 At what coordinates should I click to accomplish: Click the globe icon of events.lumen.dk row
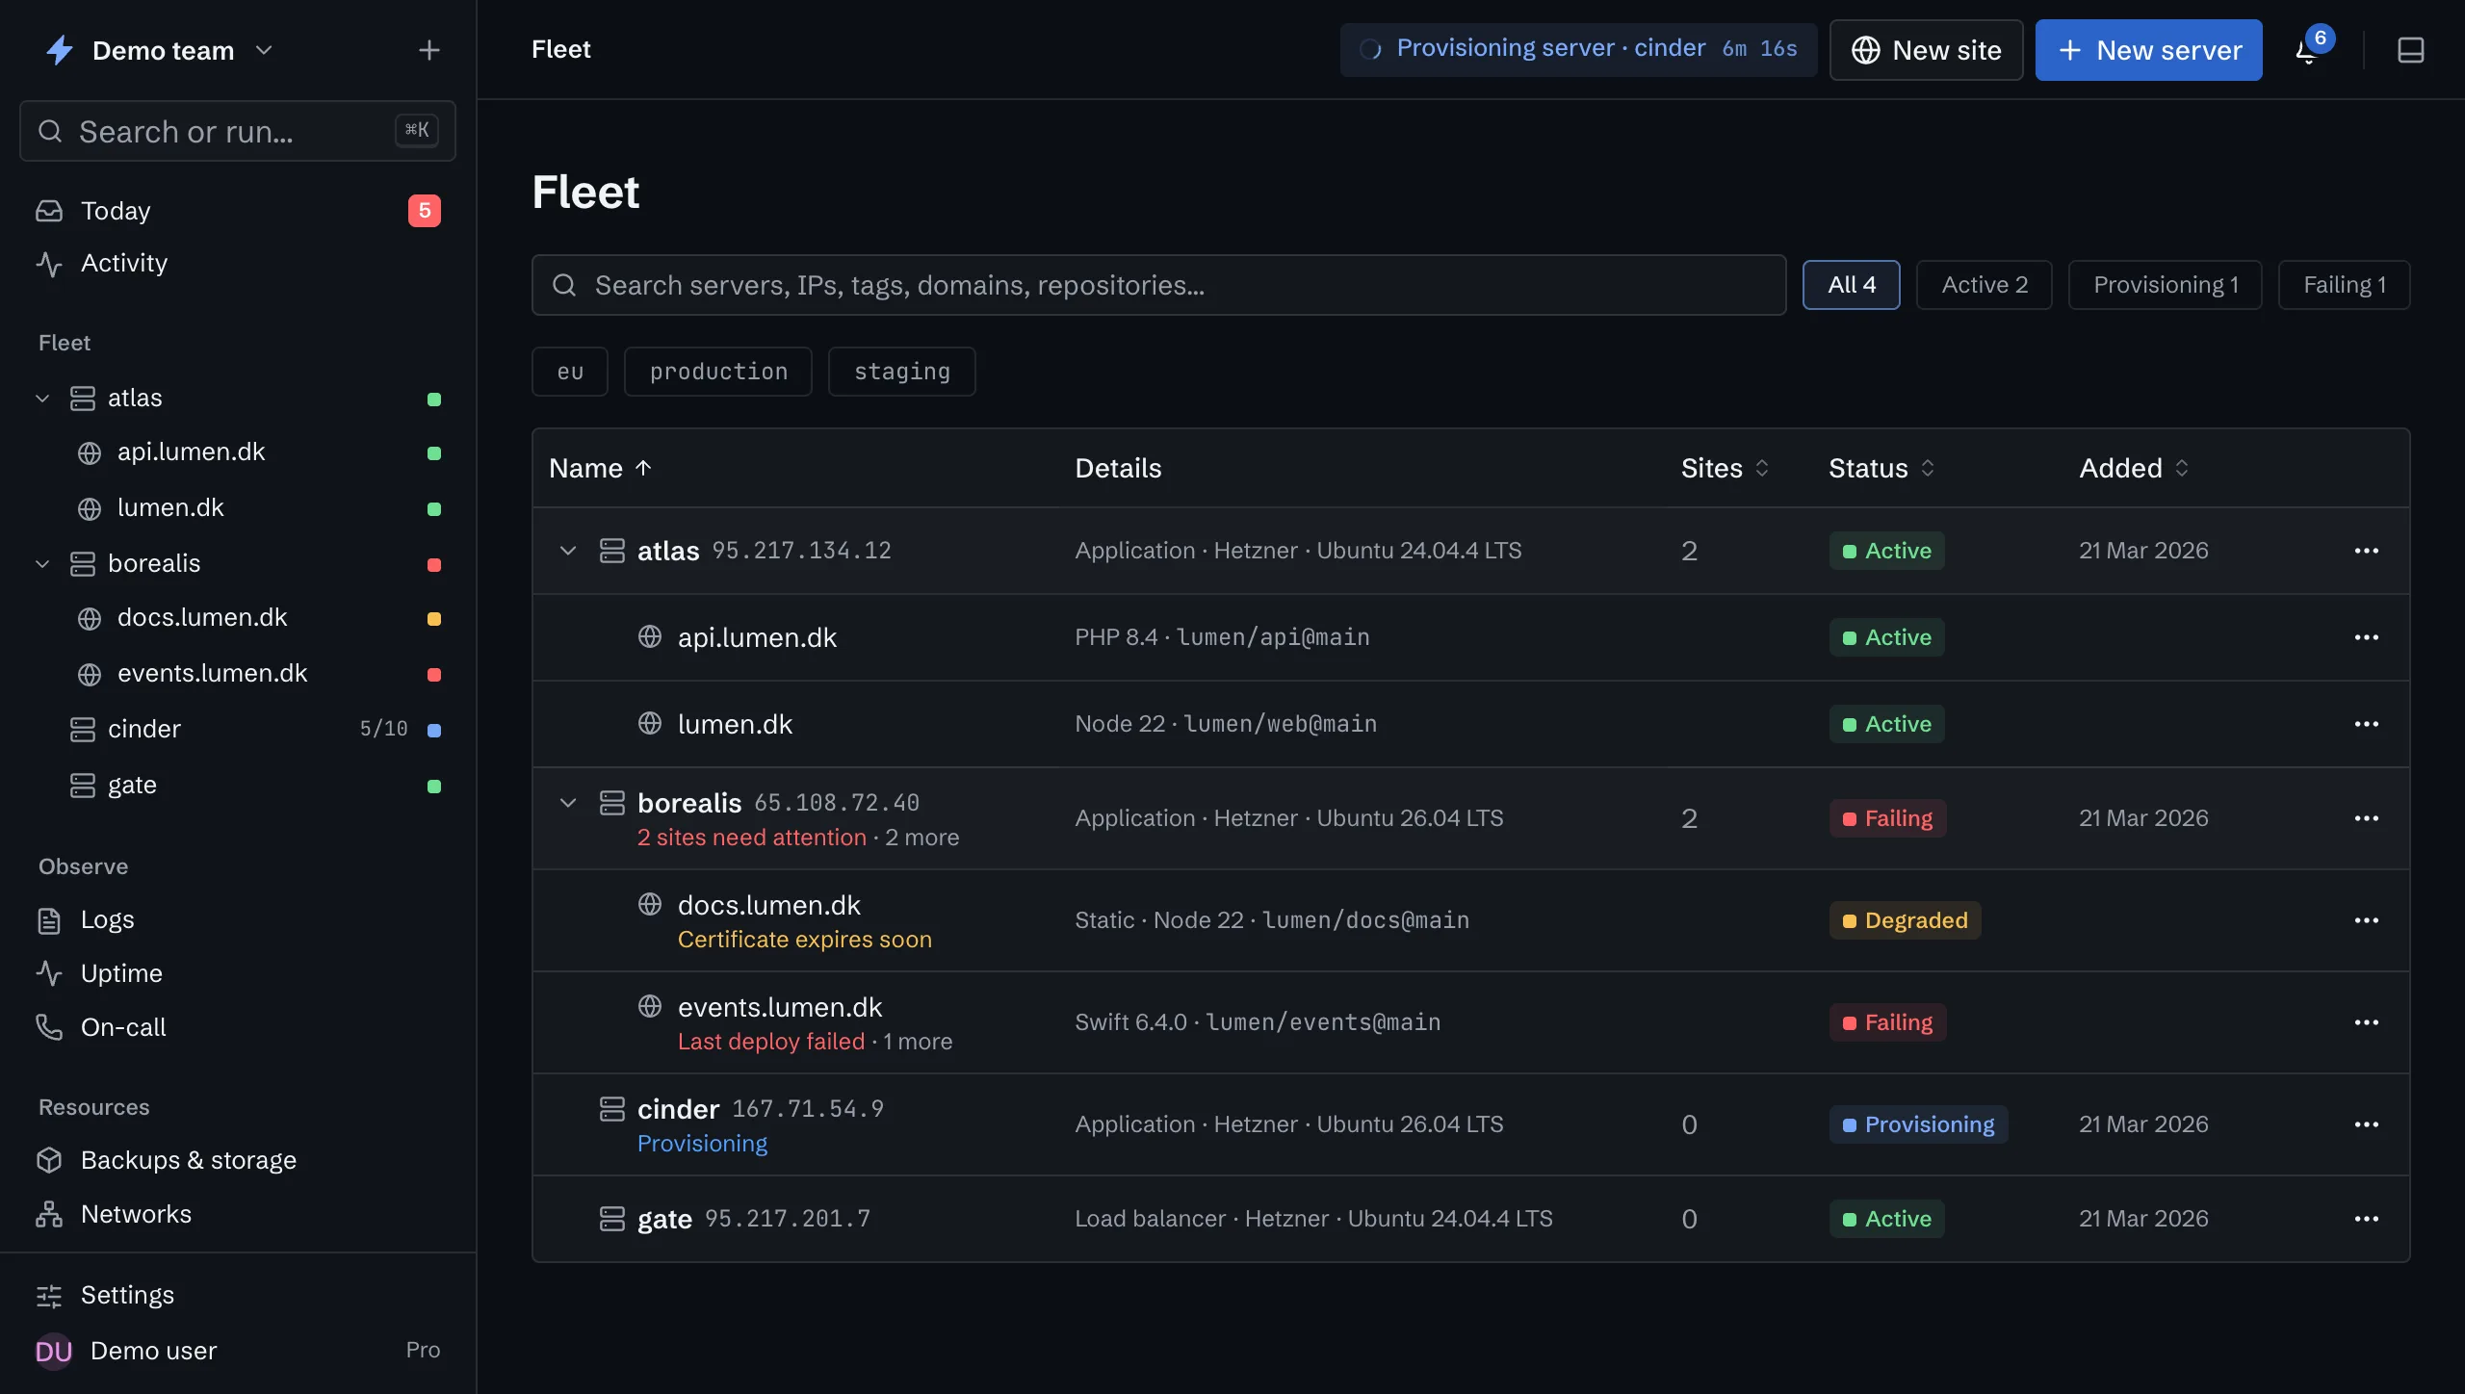coord(650,1006)
